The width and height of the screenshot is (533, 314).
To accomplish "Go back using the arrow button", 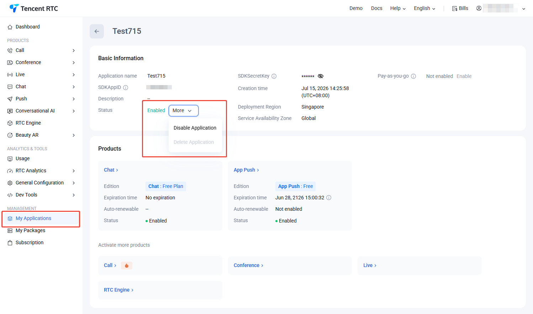I will pyautogui.click(x=97, y=31).
